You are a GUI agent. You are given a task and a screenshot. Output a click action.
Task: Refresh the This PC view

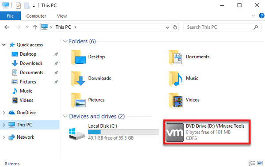coord(175,27)
